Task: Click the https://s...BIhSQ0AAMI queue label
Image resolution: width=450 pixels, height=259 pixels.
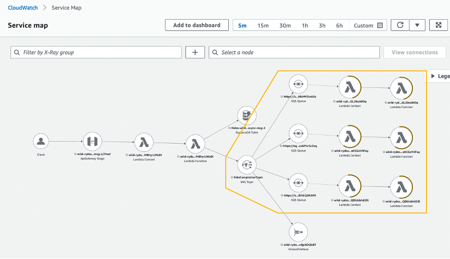Action: (300, 195)
